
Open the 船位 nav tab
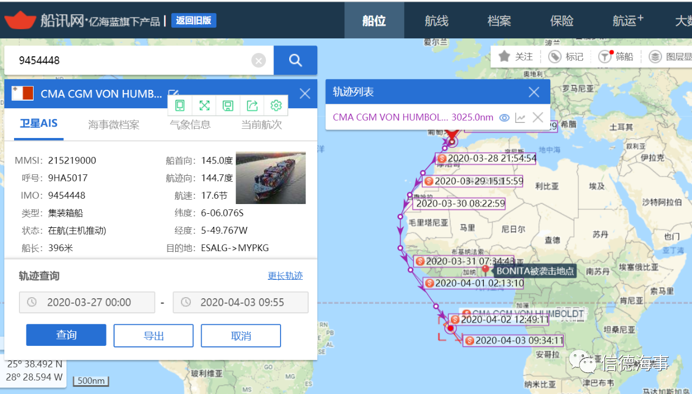point(374,21)
